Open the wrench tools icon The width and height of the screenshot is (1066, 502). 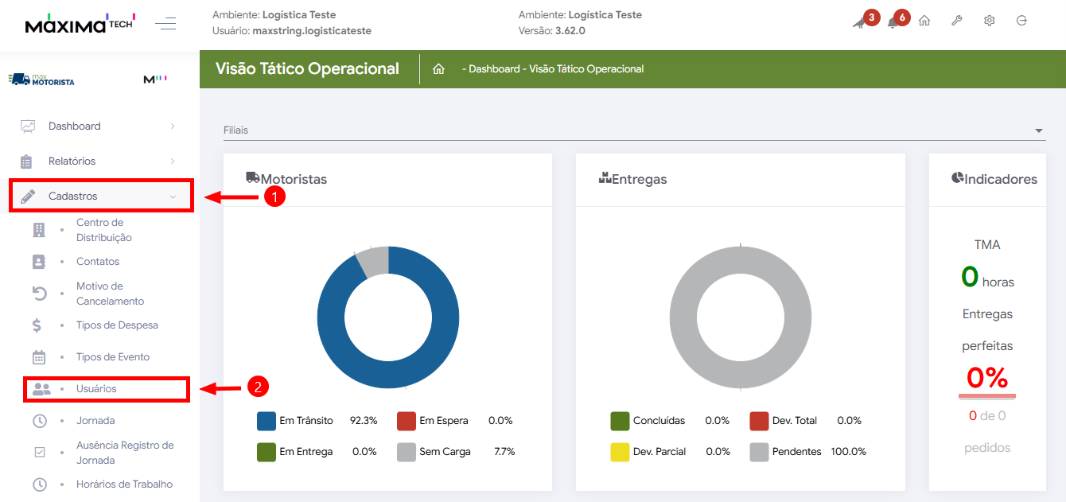(x=957, y=21)
